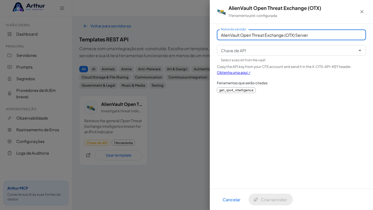
Task: Click the Retrieve the general Open Threat description
Action: click(113, 126)
